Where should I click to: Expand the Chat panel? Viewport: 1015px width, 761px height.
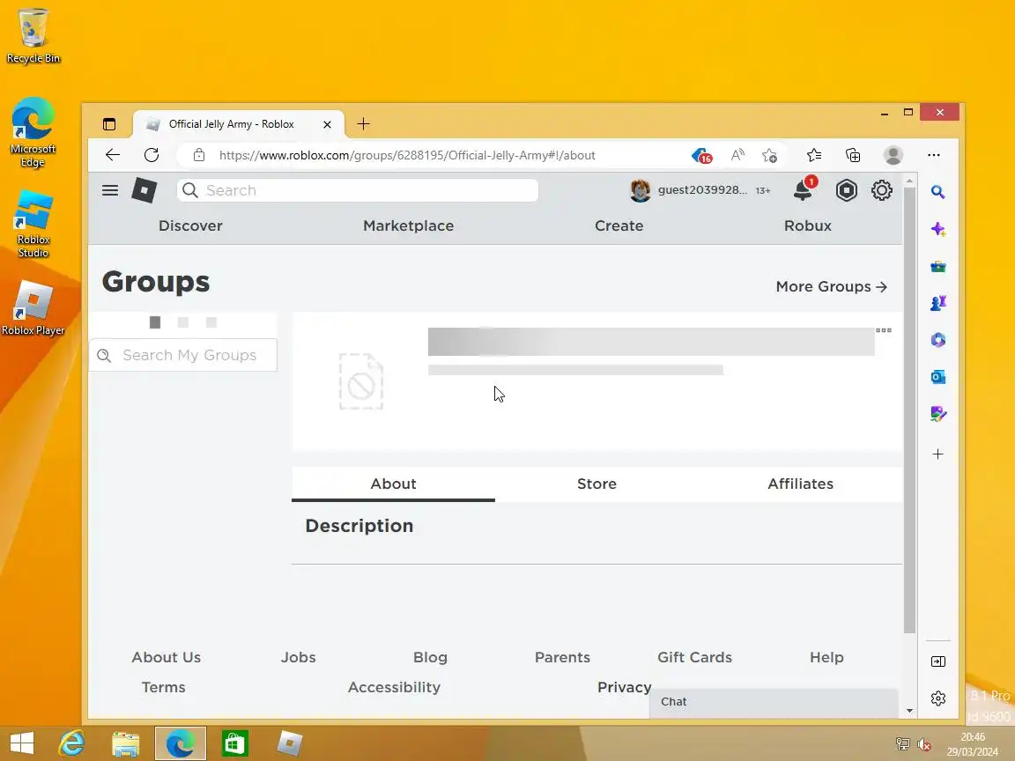[x=774, y=702]
